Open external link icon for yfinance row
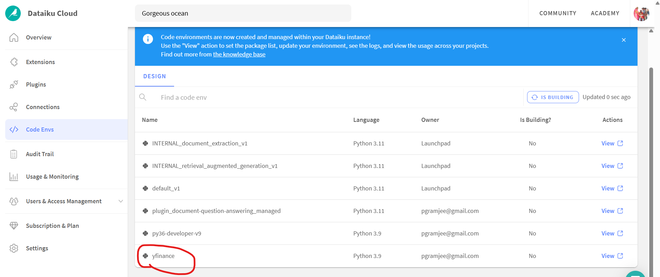This screenshot has width=660, height=277. coord(620,256)
